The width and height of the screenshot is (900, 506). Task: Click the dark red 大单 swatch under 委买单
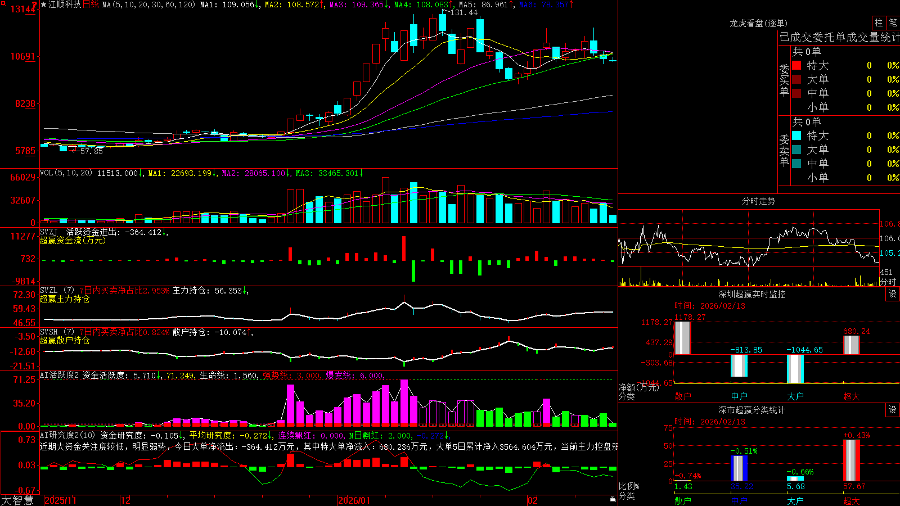click(796, 79)
